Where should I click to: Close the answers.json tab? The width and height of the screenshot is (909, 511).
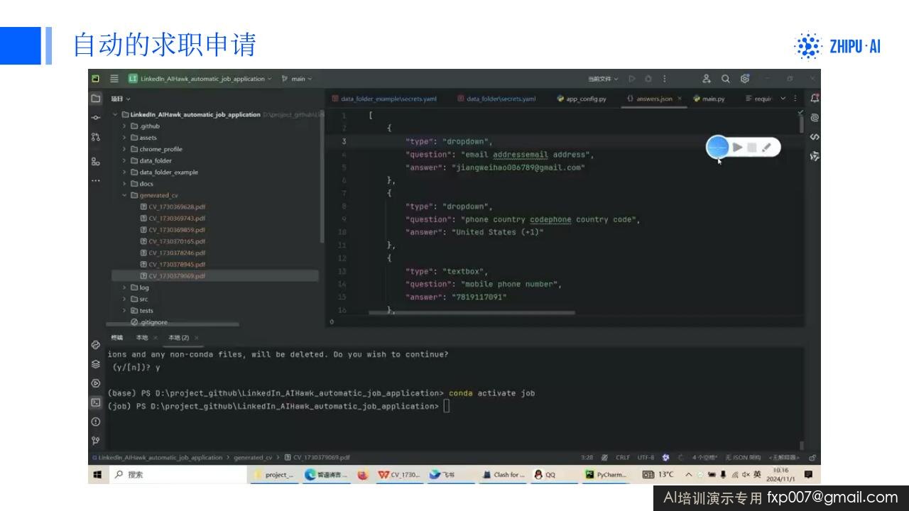[x=680, y=99]
